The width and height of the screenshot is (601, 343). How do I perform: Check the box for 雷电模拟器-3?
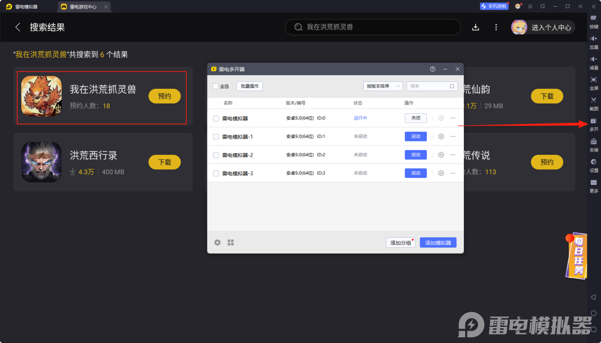pos(216,173)
